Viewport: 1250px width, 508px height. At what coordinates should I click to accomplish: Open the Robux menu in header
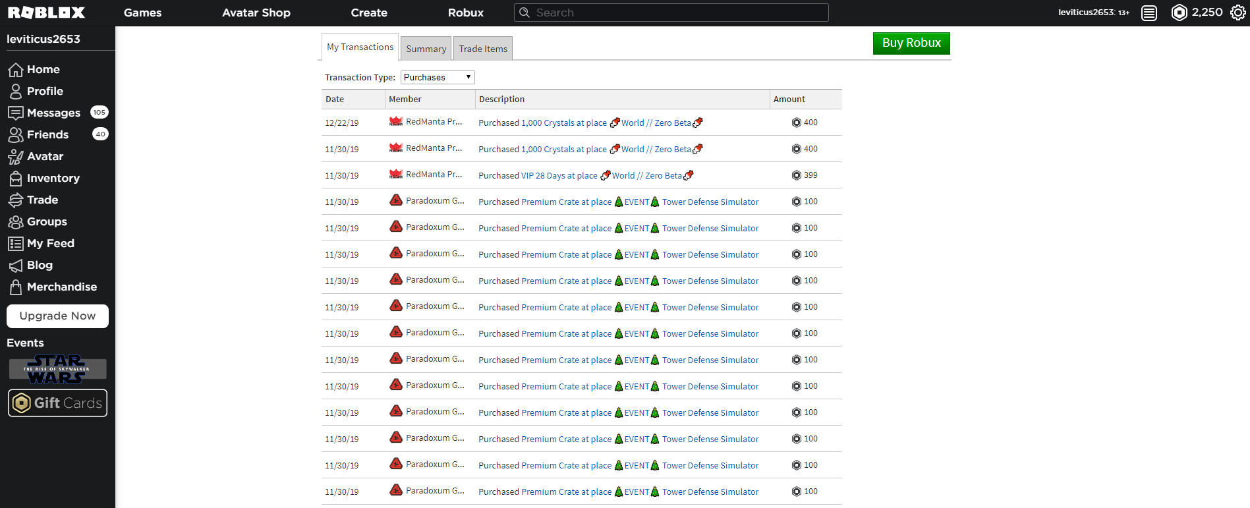pos(466,13)
